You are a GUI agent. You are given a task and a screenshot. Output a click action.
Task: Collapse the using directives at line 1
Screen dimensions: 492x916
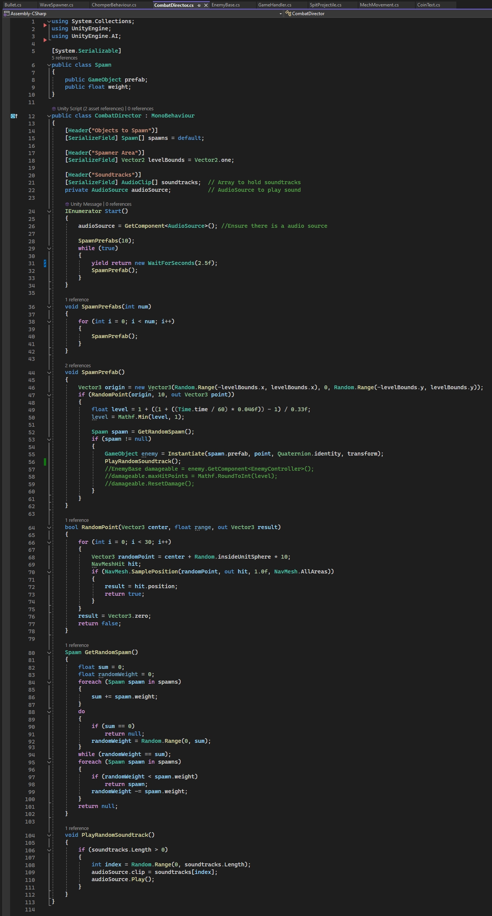49,22
